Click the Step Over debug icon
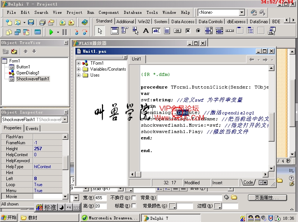This screenshot has width=298, height=222. [x=85, y=32]
